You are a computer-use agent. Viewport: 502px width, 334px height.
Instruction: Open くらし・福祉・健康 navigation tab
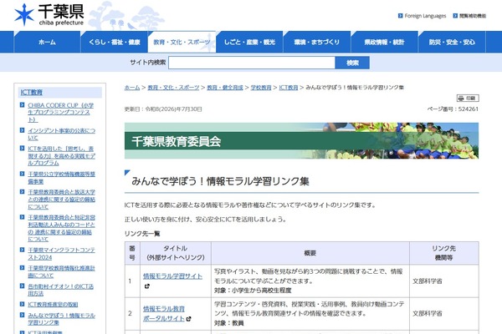pyautogui.click(x=115, y=42)
